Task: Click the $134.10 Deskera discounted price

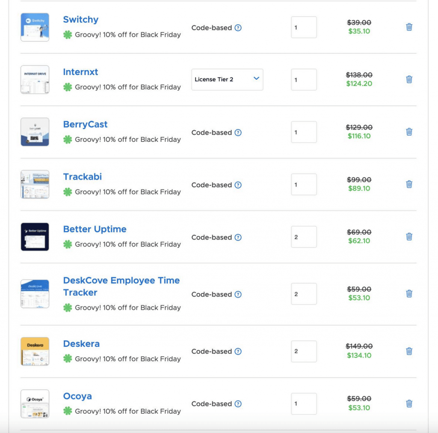Action: point(359,355)
